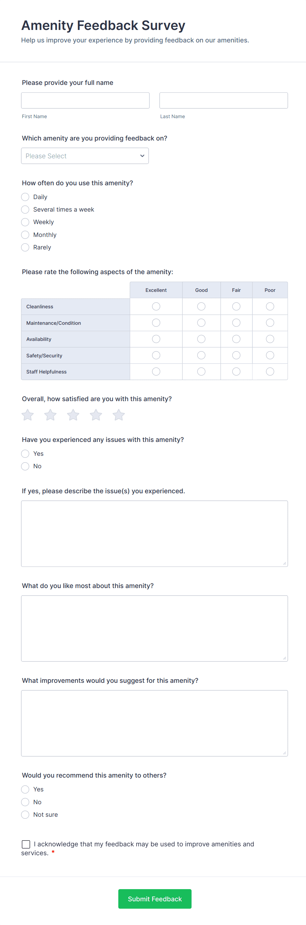The height and width of the screenshot is (925, 306).
Task: Rate Safety/Security as Poor
Action: click(x=270, y=355)
